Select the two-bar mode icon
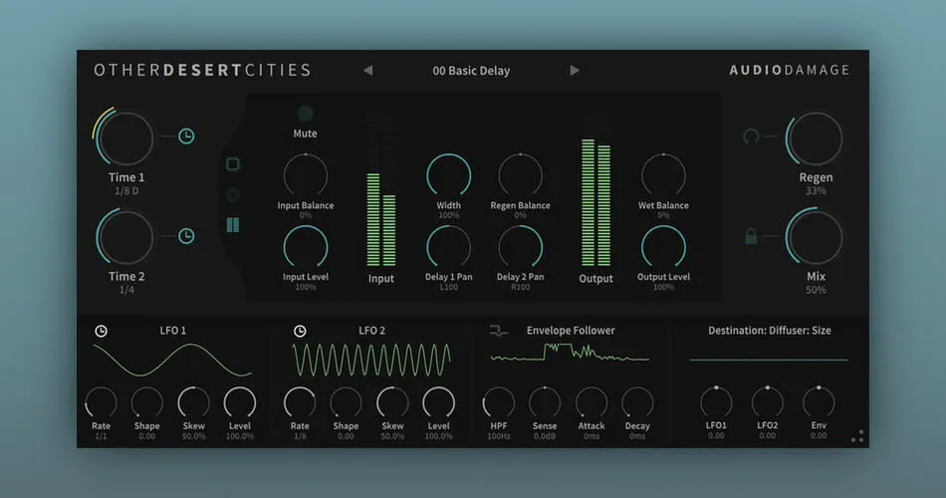Viewport: 946px width, 498px height. pos(233,225)
